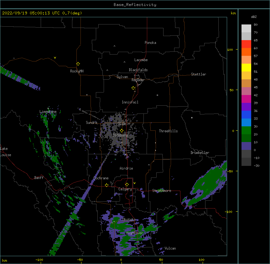Click the Base_Reflectivity title
Image resolution: width=270 pixels, height=264 pixels.
coord(135,5)
